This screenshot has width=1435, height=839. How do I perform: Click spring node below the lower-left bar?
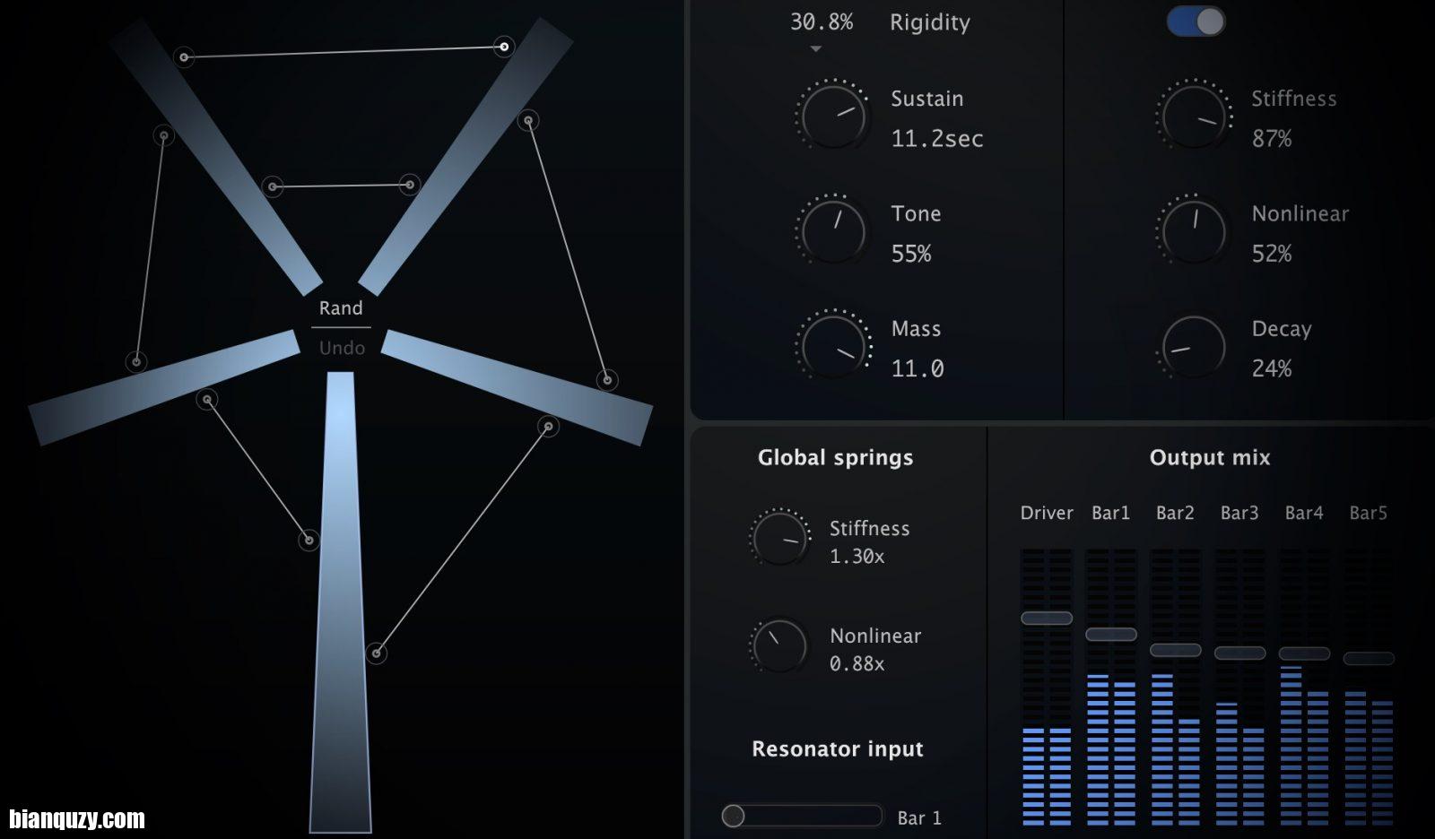click(x=207, y=399)
